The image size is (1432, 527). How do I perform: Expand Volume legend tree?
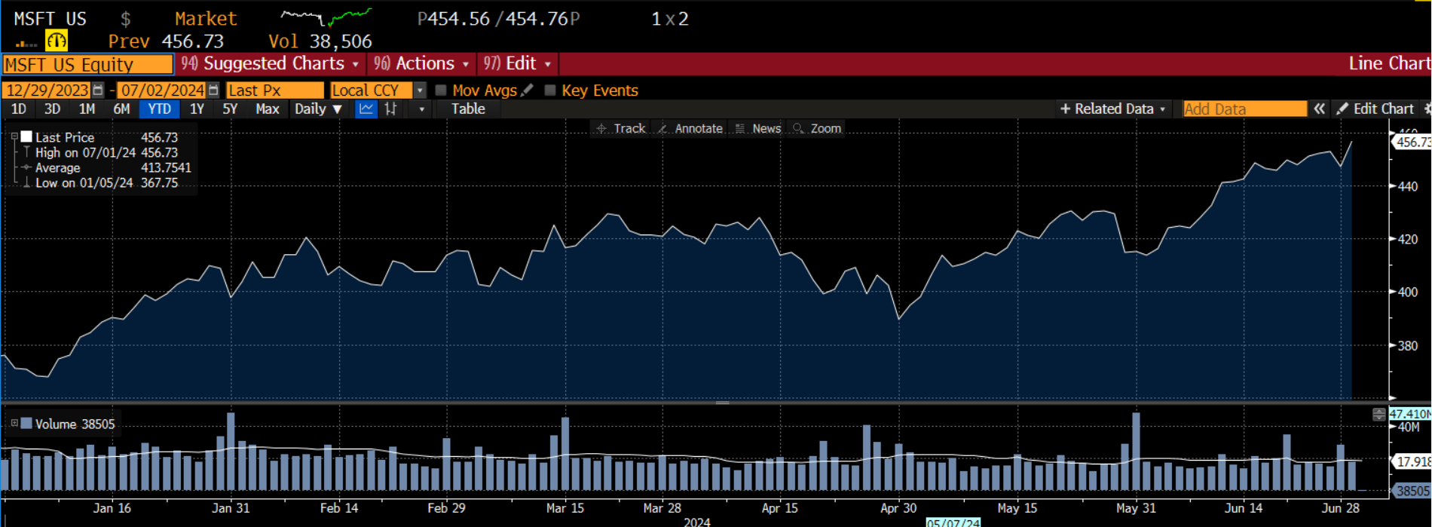click(14, 424)
